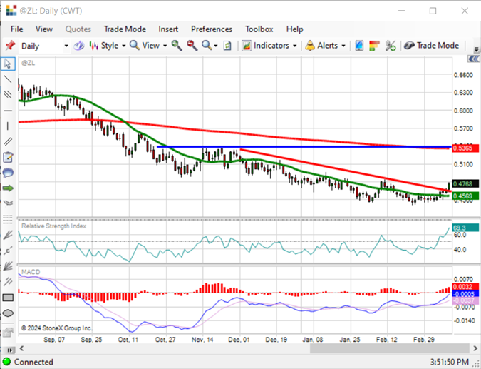Screen dimensions: 481x369
Task: Click the percent tools icon
Action: pos(391,46)
